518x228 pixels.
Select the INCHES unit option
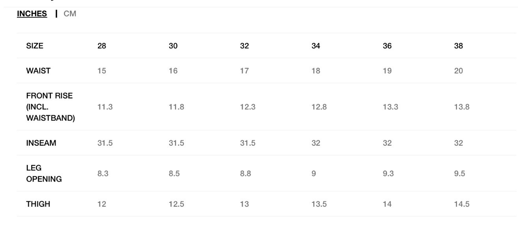pyautogui.click(x=32, y=14)
